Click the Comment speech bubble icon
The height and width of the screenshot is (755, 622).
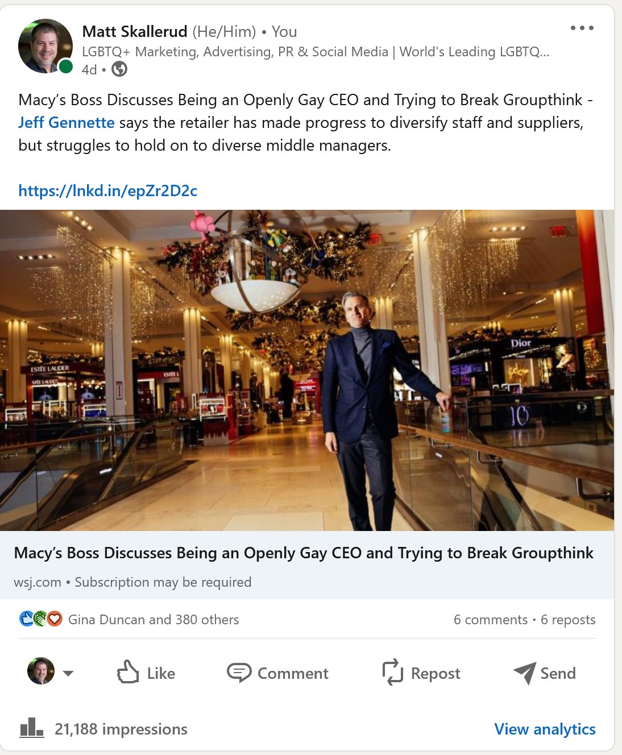239,673
